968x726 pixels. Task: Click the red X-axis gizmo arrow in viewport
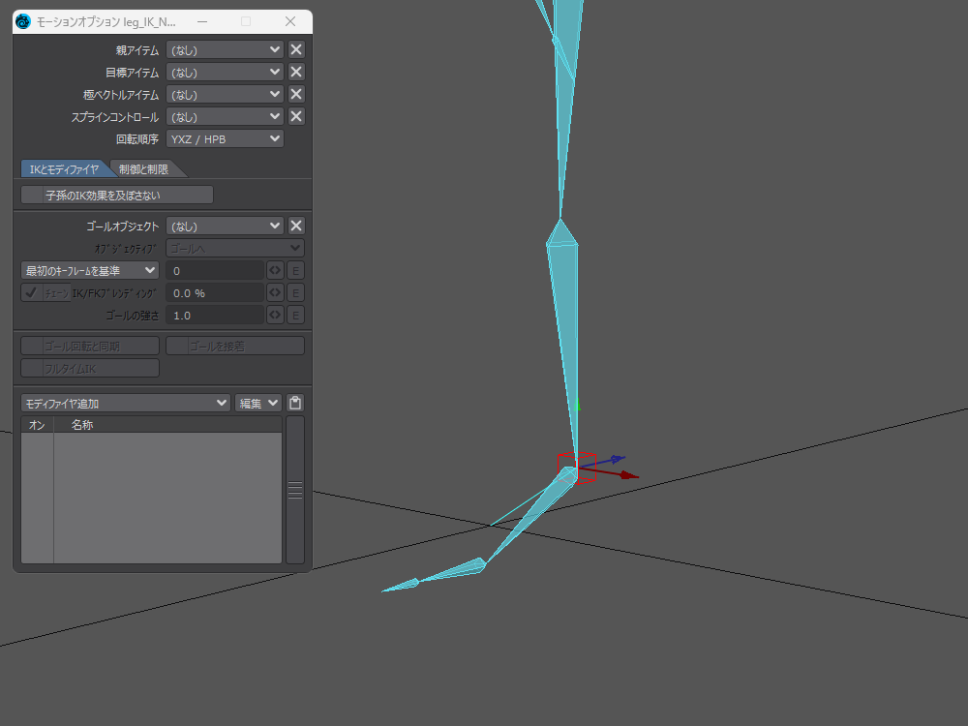628,475
